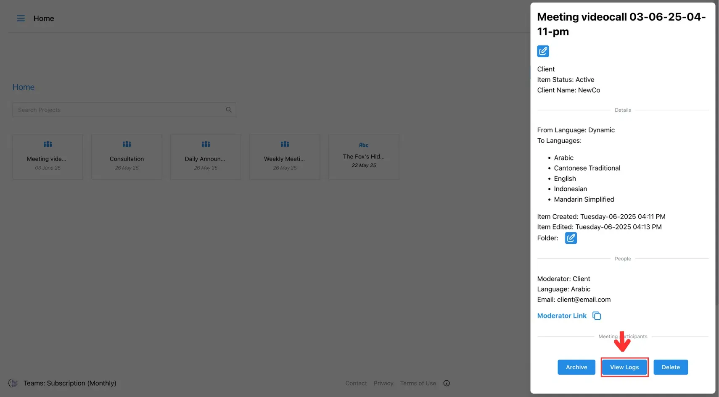The height and width of the screenshot is (397, 719).
Task: Click the Indonesian language list item
Action: 570,189
